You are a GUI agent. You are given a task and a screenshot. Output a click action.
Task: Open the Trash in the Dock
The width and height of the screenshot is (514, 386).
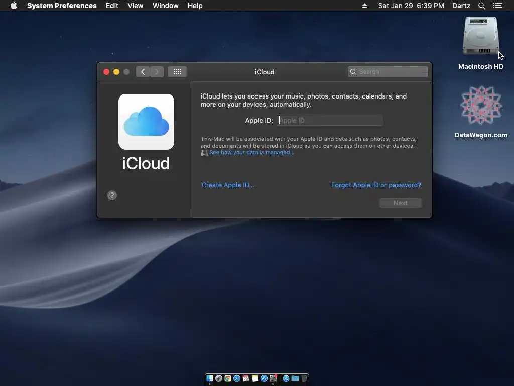[304, 378]
